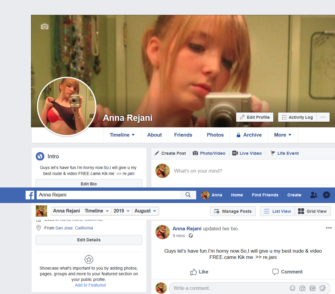
Task: Open the Friends tab
Action: [183, 135]
